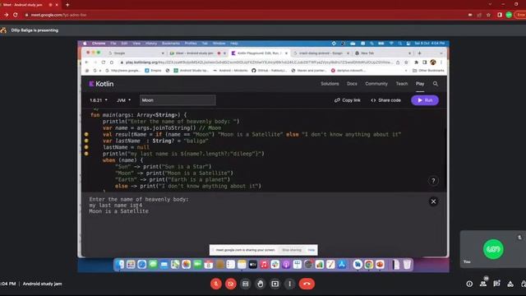Click the Present now screen icon
Image resolution: width=526 pixels, height=296 pixels.
275,284
